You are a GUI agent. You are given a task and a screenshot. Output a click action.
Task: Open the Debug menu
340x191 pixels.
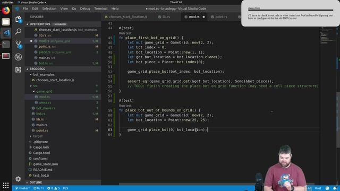(85, 8)
